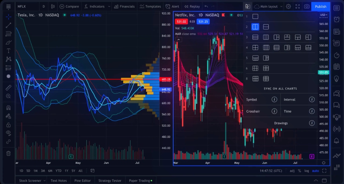Open alerts clock icon in right sidebar
This screenshot has height=184, width=344.
[x=336, y=20]
